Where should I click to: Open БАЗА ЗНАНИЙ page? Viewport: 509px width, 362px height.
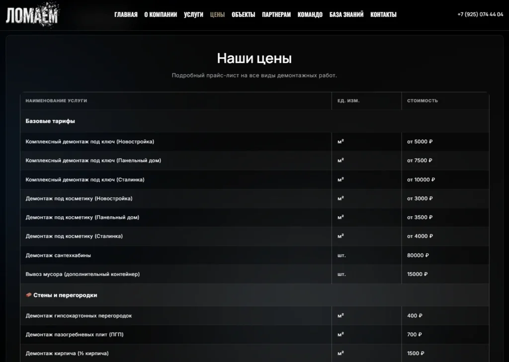[346, 14]
